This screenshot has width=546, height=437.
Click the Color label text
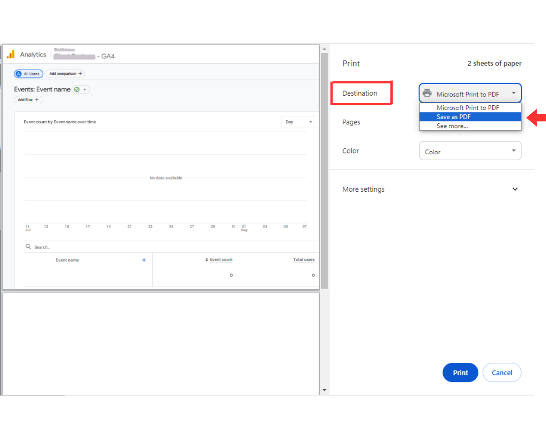[x=351, y=151]
